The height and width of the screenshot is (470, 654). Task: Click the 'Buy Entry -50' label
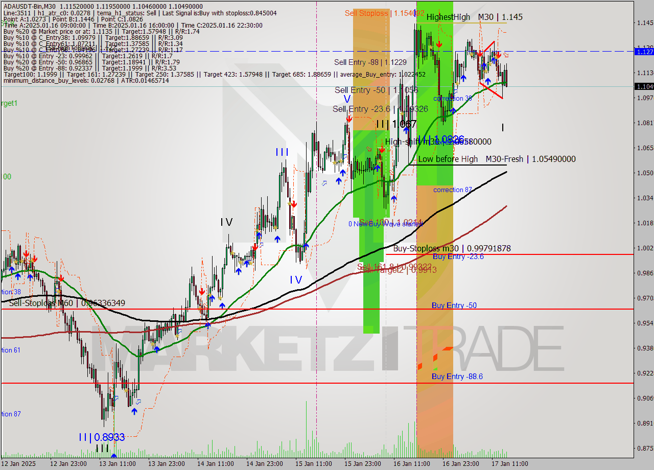[454, 306]
